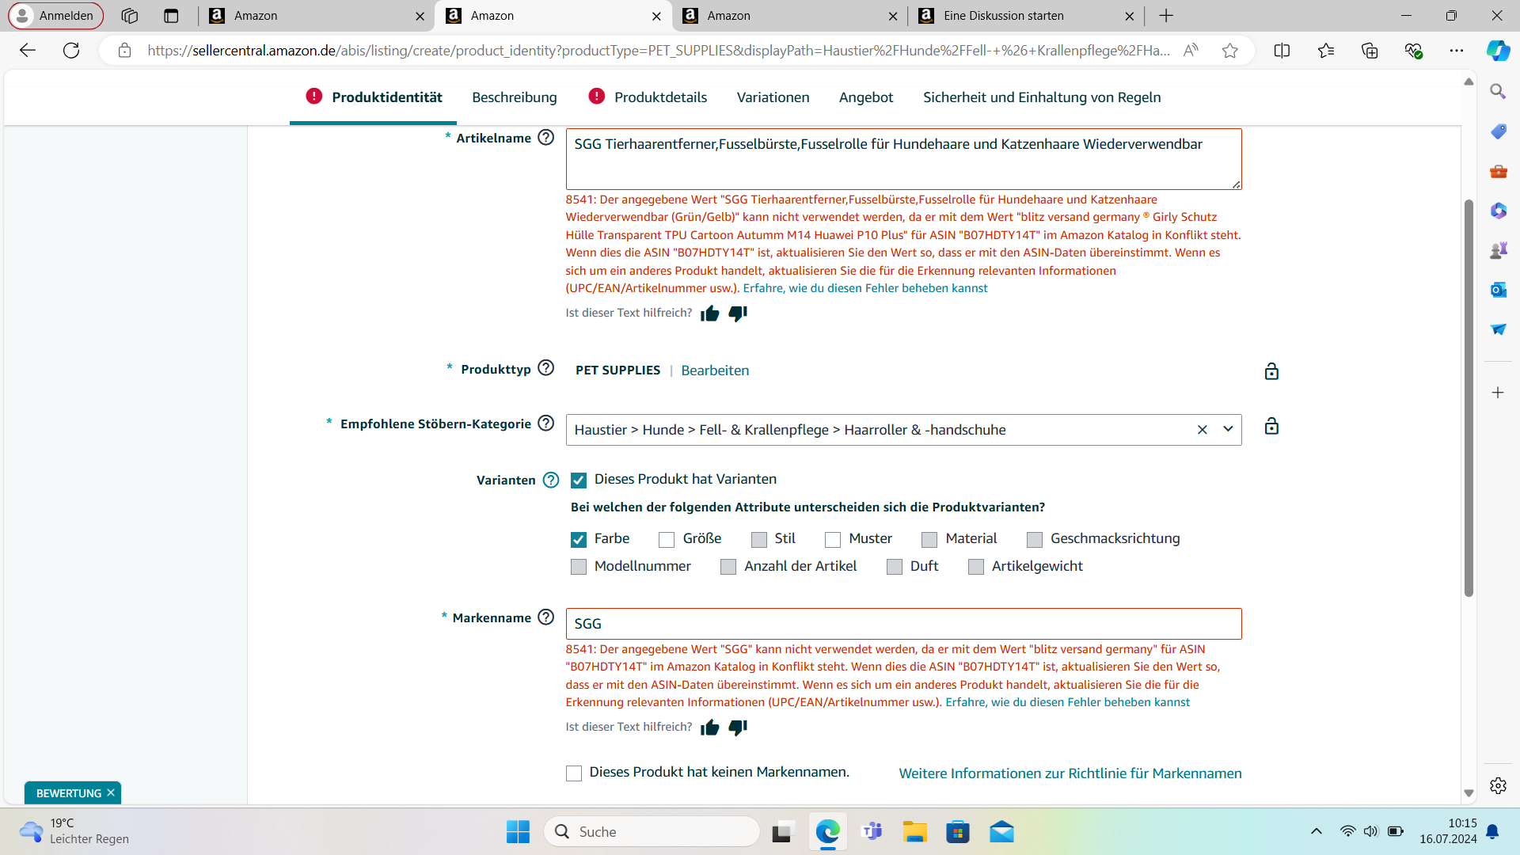Open Weitere Informationen zur Richtlinie für Markennamen

point(1070,773)
